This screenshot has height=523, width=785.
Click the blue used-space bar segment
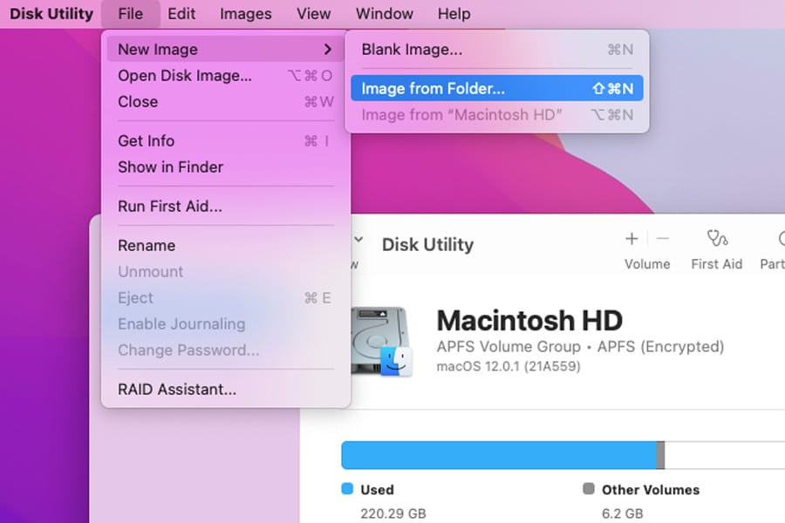[x=499, y=455]
